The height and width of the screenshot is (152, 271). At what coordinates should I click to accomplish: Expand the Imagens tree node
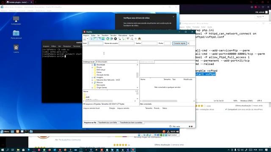coord(92,78)
